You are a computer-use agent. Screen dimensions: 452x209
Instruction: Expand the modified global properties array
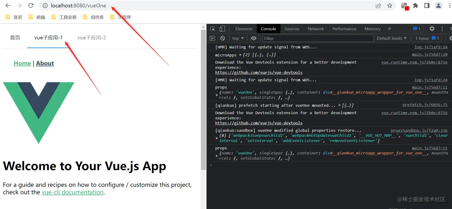(x=217, y=138)
